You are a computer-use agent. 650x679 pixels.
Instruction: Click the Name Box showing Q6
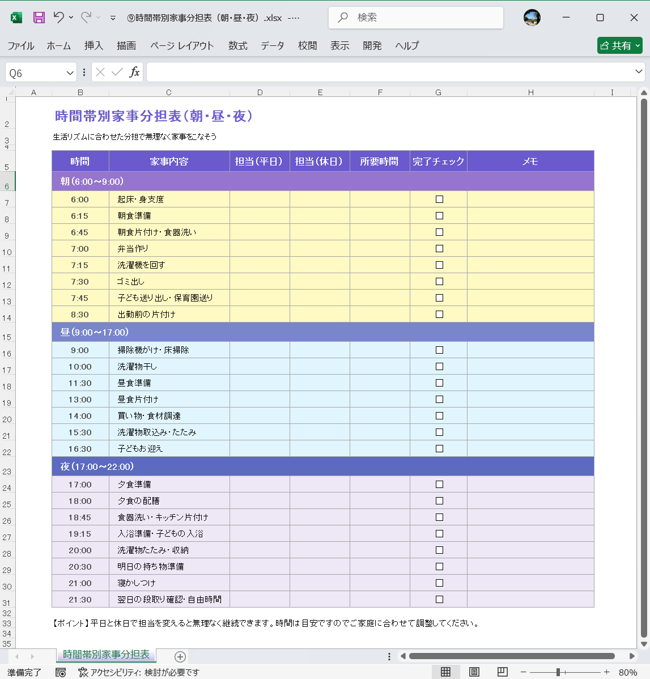[x=36, y=73]
